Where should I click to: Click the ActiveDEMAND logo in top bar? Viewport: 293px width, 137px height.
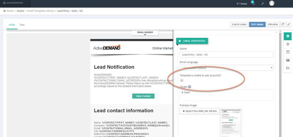[13, 3]
